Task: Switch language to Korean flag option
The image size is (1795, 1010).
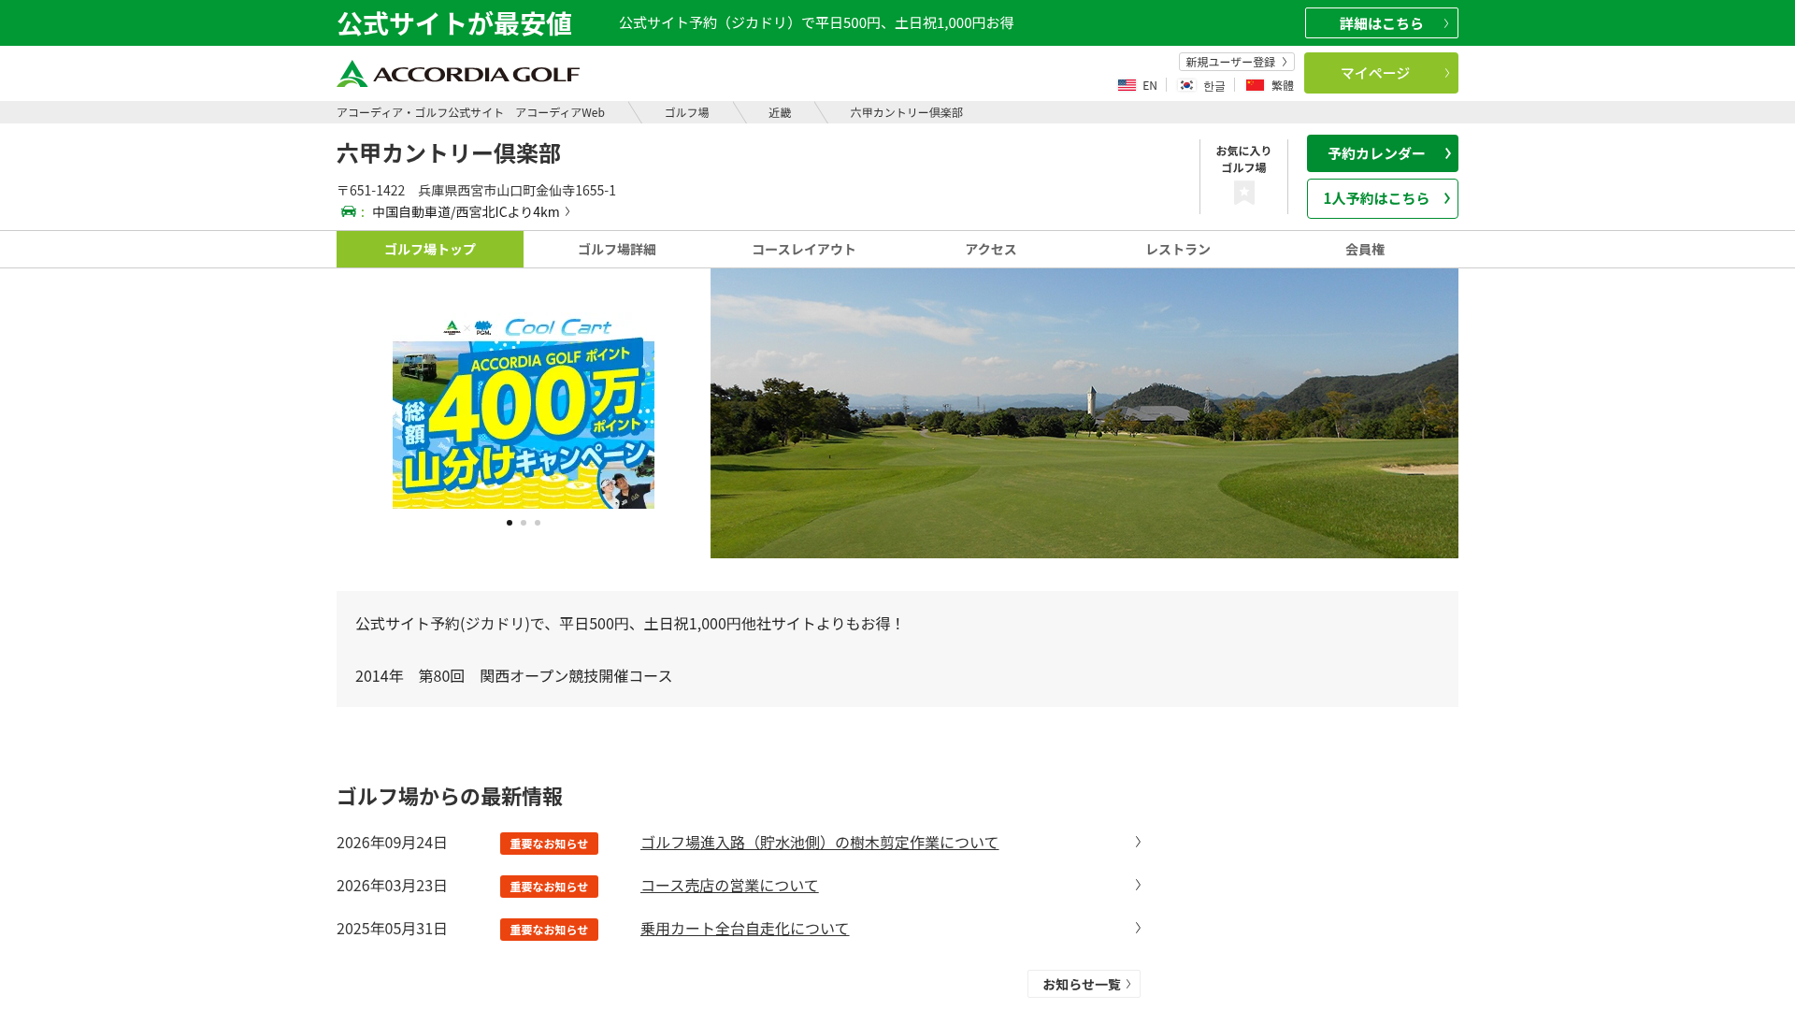Action: [x=1201, y=85]
